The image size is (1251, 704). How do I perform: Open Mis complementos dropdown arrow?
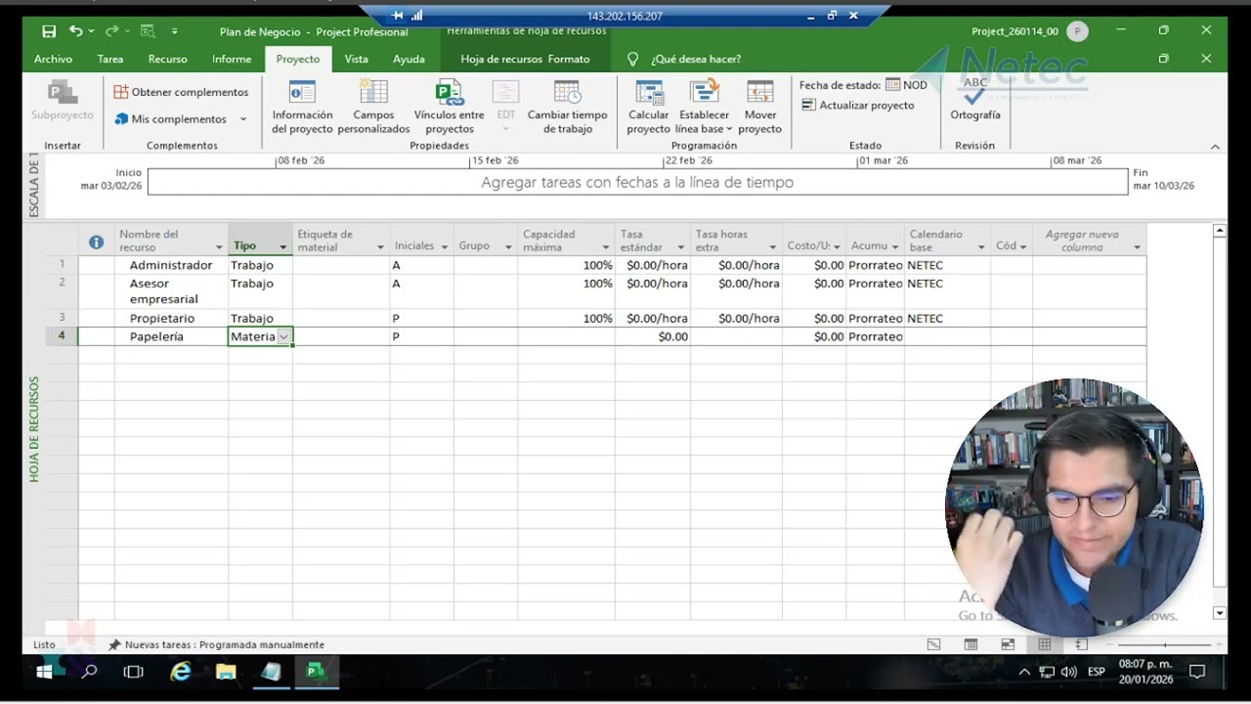(243, 119)
